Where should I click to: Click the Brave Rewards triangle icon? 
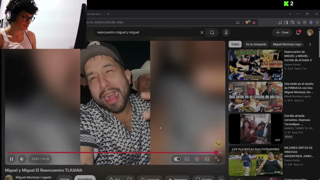tap(254, 22)
